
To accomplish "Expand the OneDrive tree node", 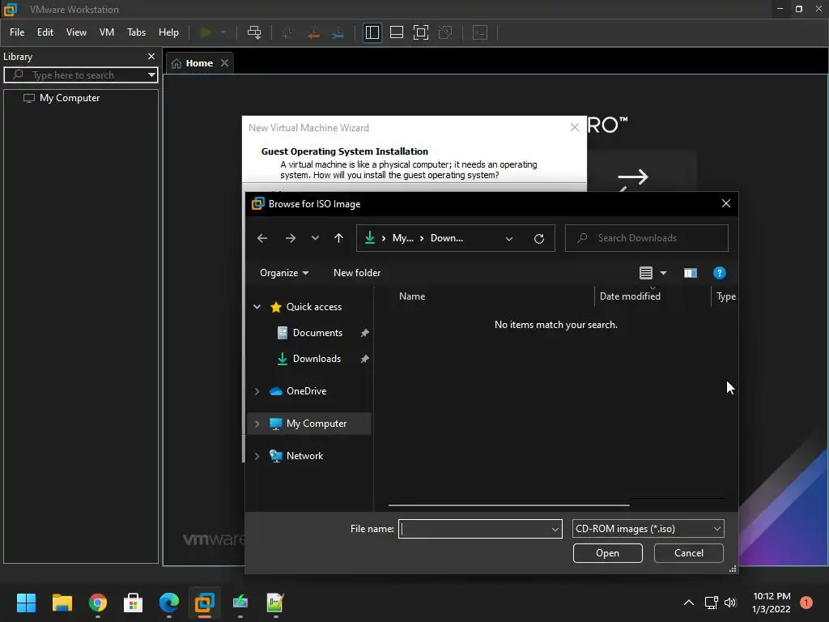I will point(257,391).
